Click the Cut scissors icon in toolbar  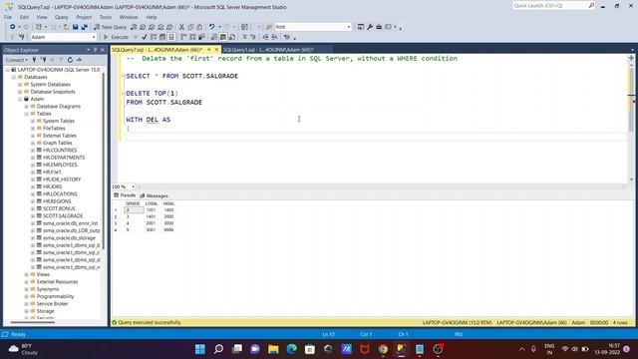pos(181,27)
